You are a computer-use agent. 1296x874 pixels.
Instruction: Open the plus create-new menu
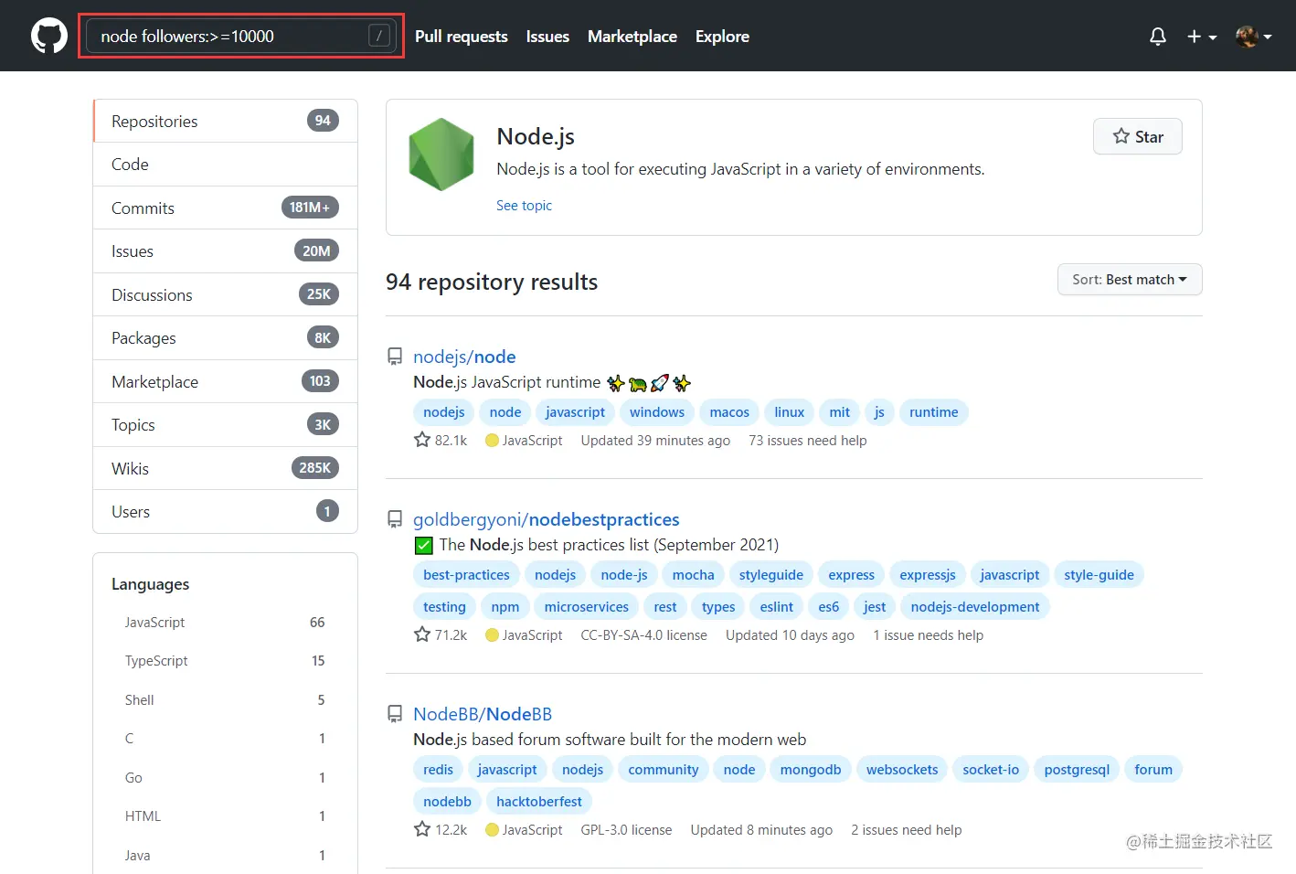[x=1202, y=37]
